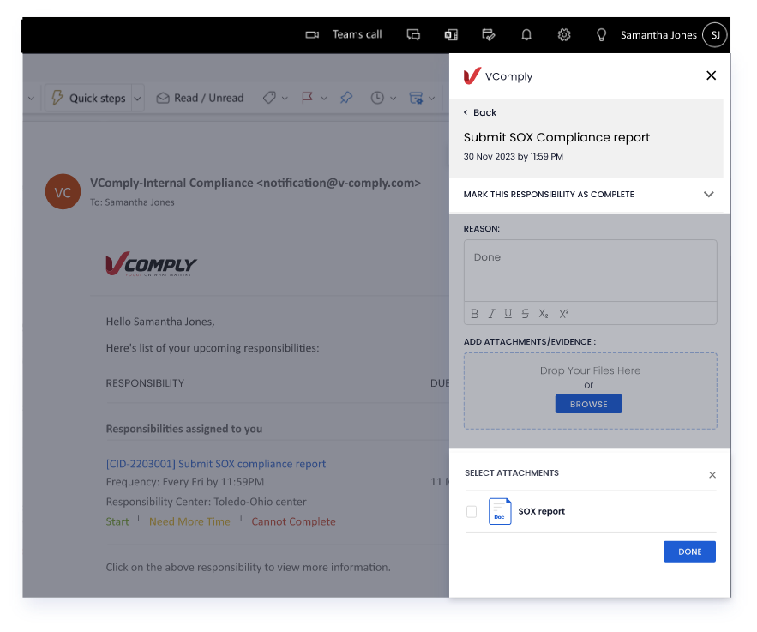Click the Done button in Select Attachments
757x632 pixels.
point(689,551)
